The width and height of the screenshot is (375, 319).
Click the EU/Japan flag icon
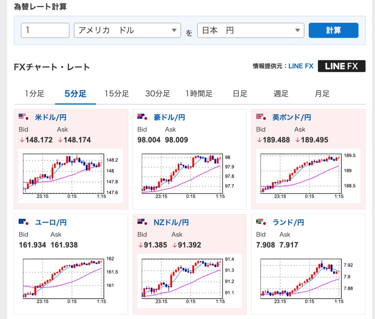(23, 222)
